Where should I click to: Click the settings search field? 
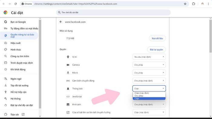click(113, 12)
